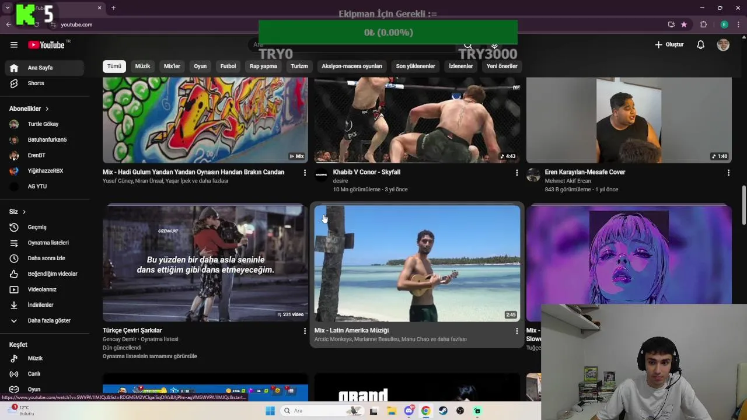Viewport: 747px width, 420px height.
Task: Open YiğithazzeRBX channel subscription
Action: 44,171
